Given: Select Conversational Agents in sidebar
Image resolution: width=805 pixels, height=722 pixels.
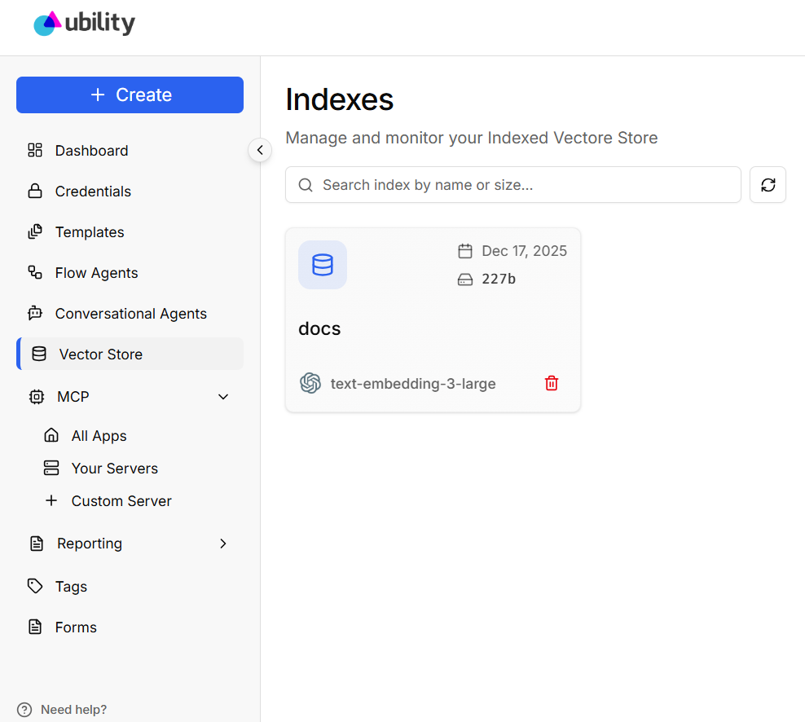Looking at the screenshot, I should click(130, 314).
